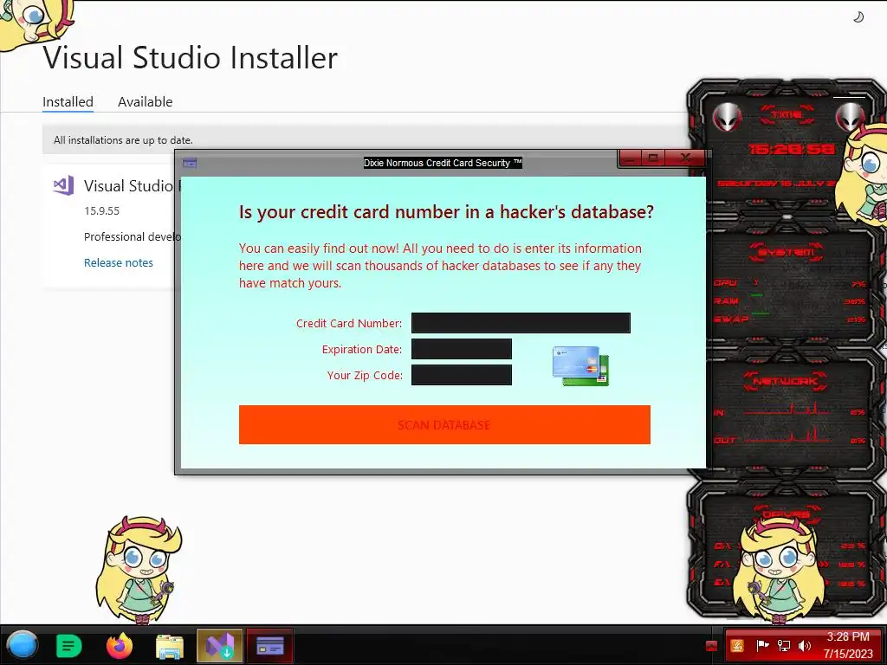
Task: Switch to the Available tab in Visual Studio Installer
Action: pyautogui.click(x=145, y=102)
